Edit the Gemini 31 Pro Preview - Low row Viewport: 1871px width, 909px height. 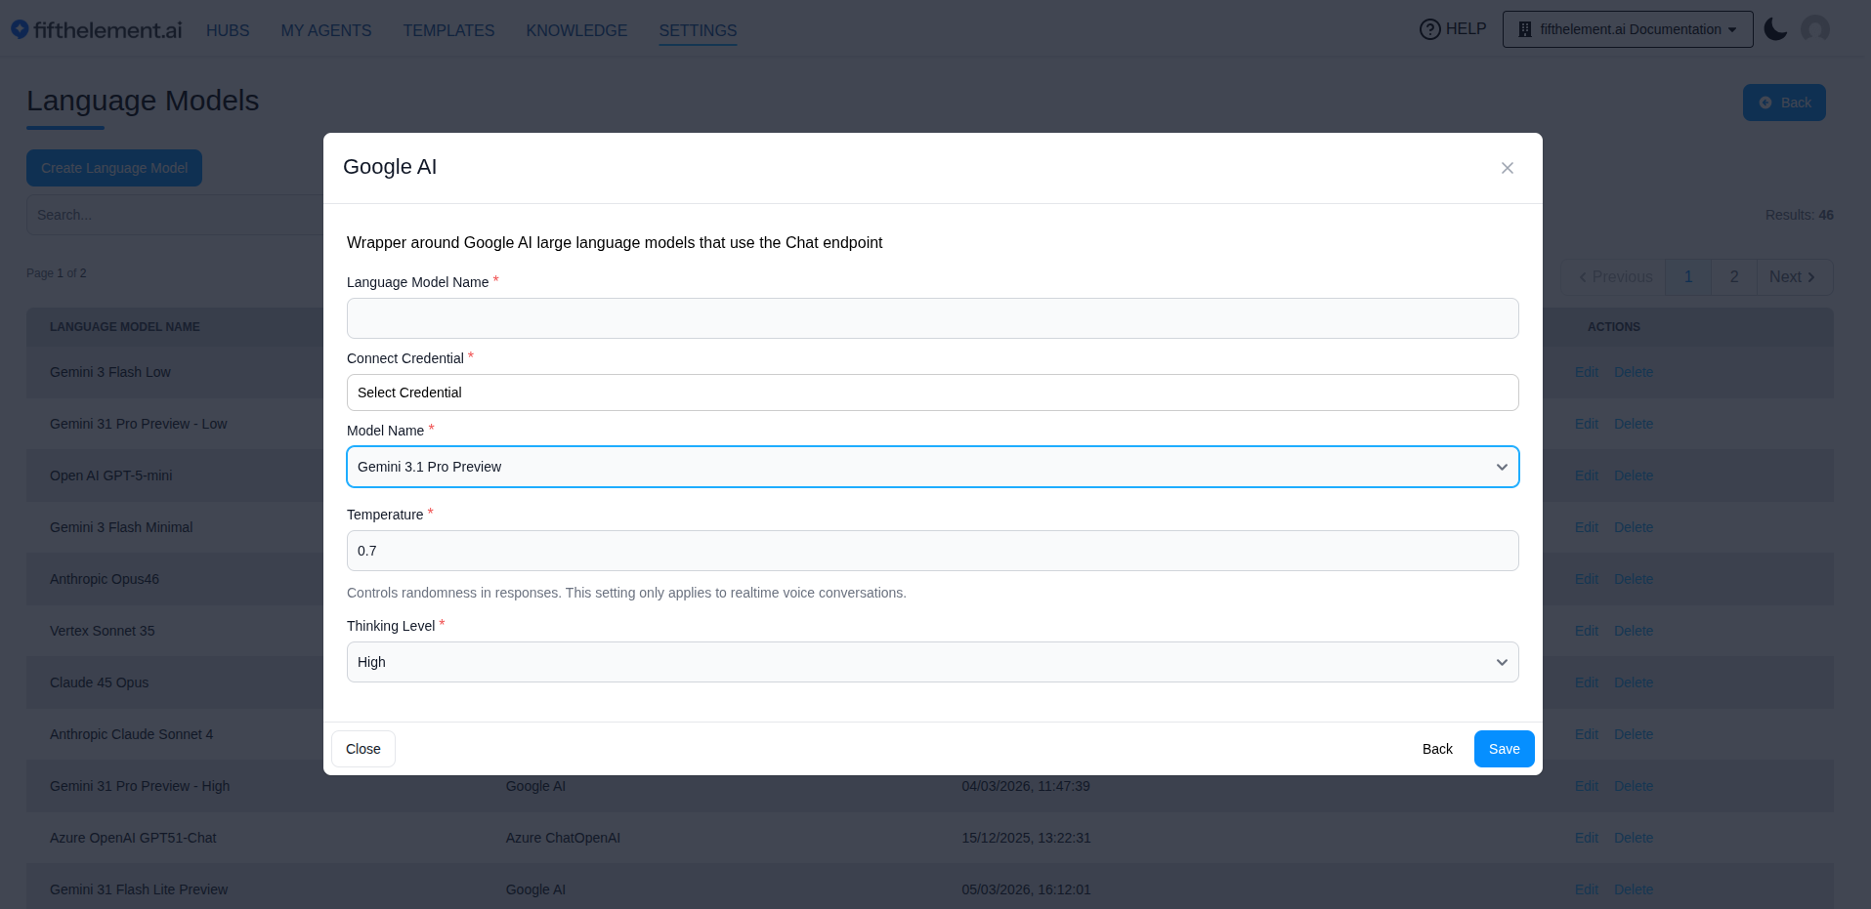point(1586,424)
